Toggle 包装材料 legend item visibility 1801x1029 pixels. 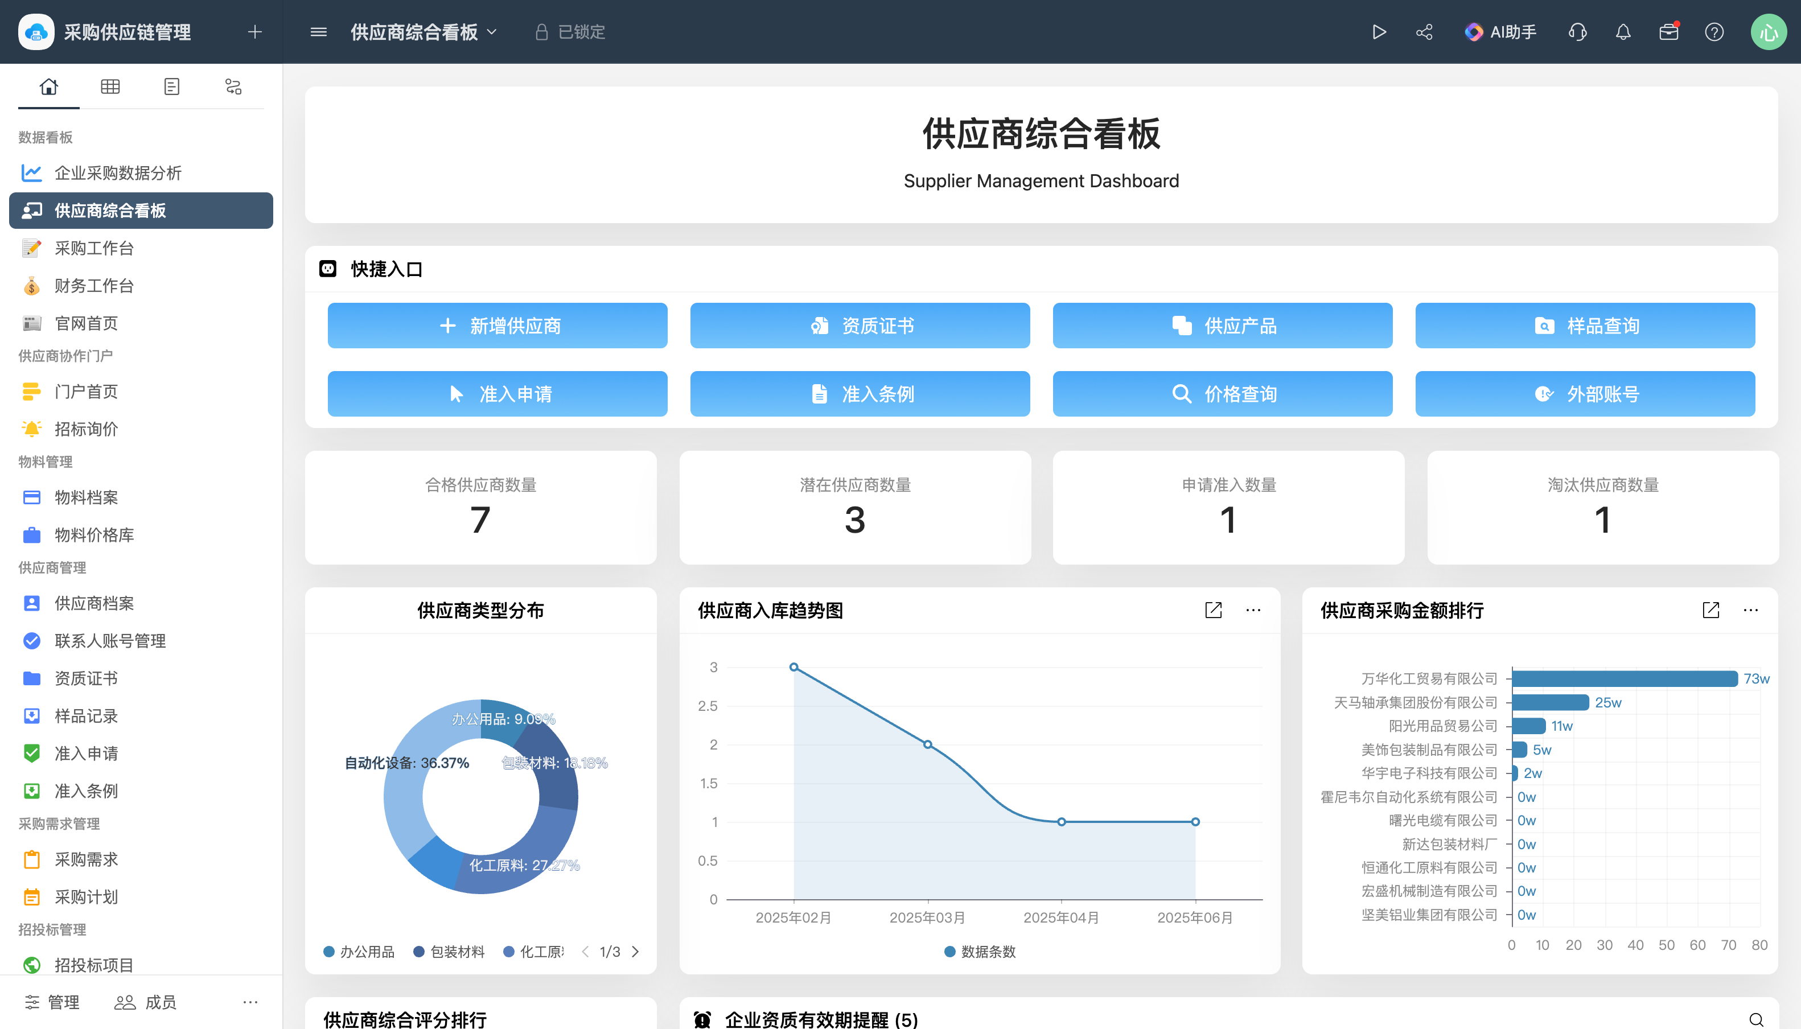click(450, 951)
